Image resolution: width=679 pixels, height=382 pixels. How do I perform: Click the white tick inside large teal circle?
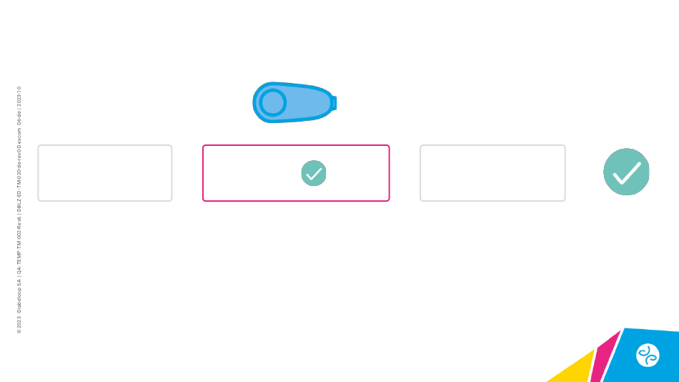627,172
